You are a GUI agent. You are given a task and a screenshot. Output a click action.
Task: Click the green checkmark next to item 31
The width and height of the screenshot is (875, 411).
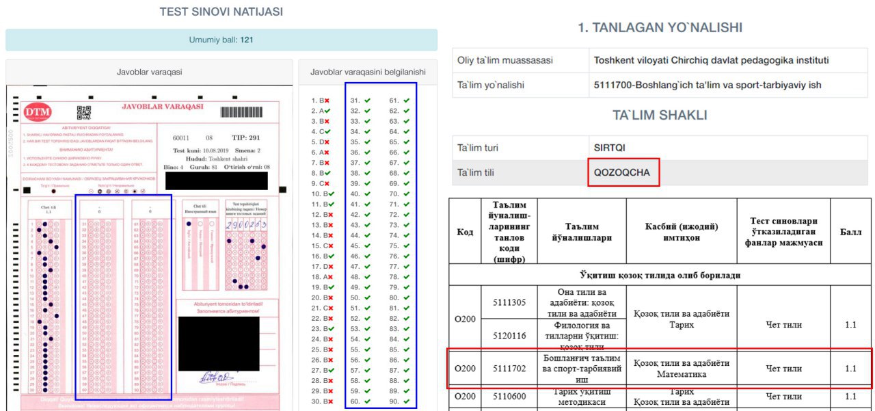point(367,101)
